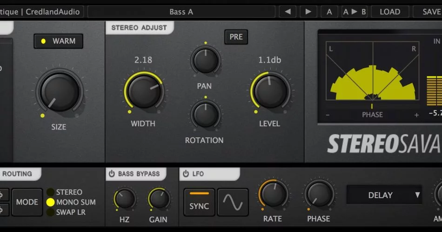Load the next preset with right arrow
This screenshot has height=232, width=442.
click(x=308, y=12)
